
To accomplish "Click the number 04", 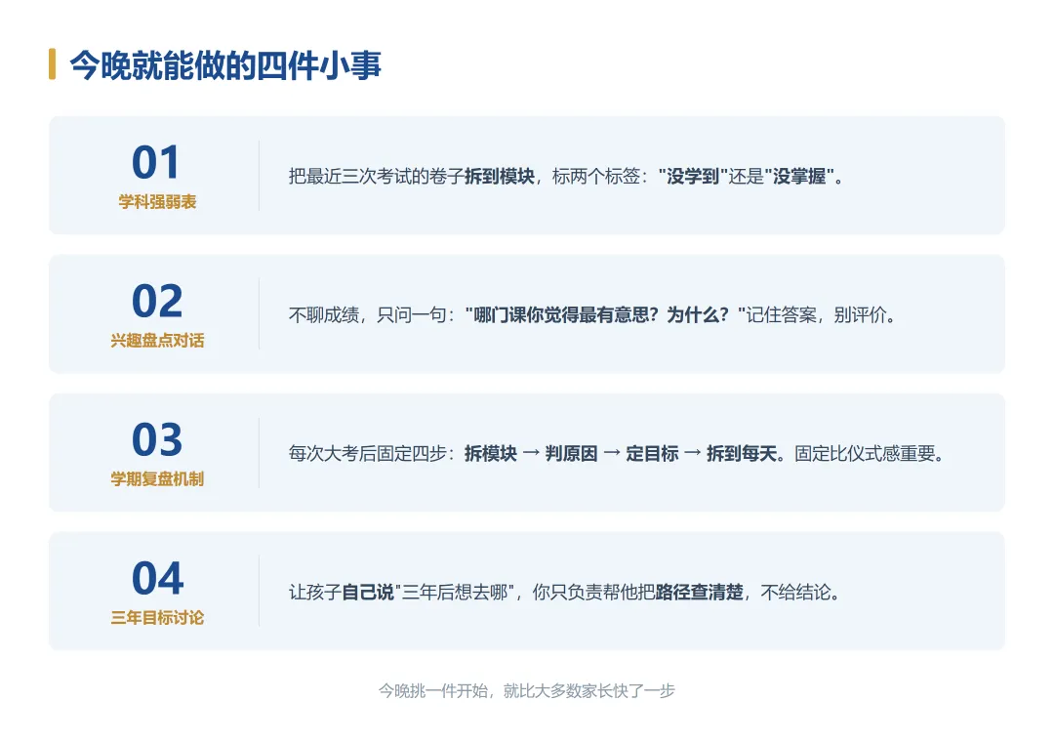I will (x=157, y=578).
